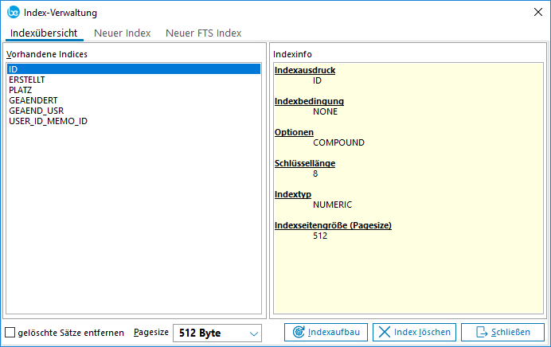Select the ID index in list
The width and height of the screenshot is (551, 347).
(x=14, y=69)
